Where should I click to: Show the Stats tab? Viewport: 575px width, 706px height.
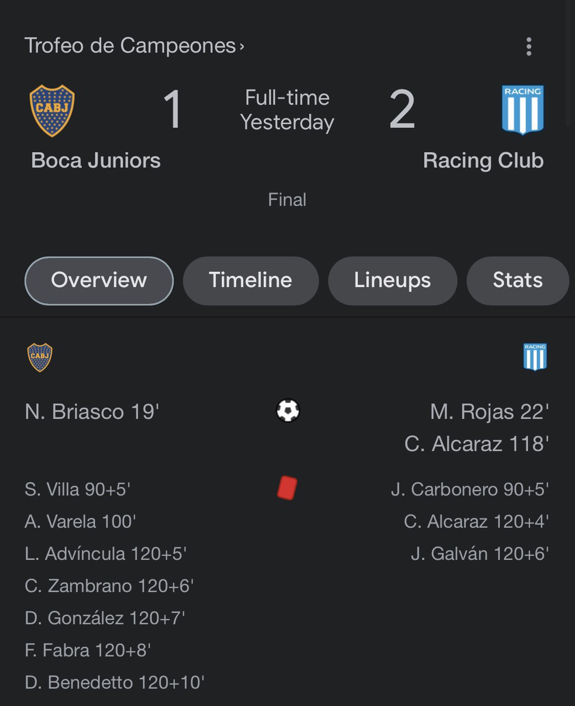[517, 280]
